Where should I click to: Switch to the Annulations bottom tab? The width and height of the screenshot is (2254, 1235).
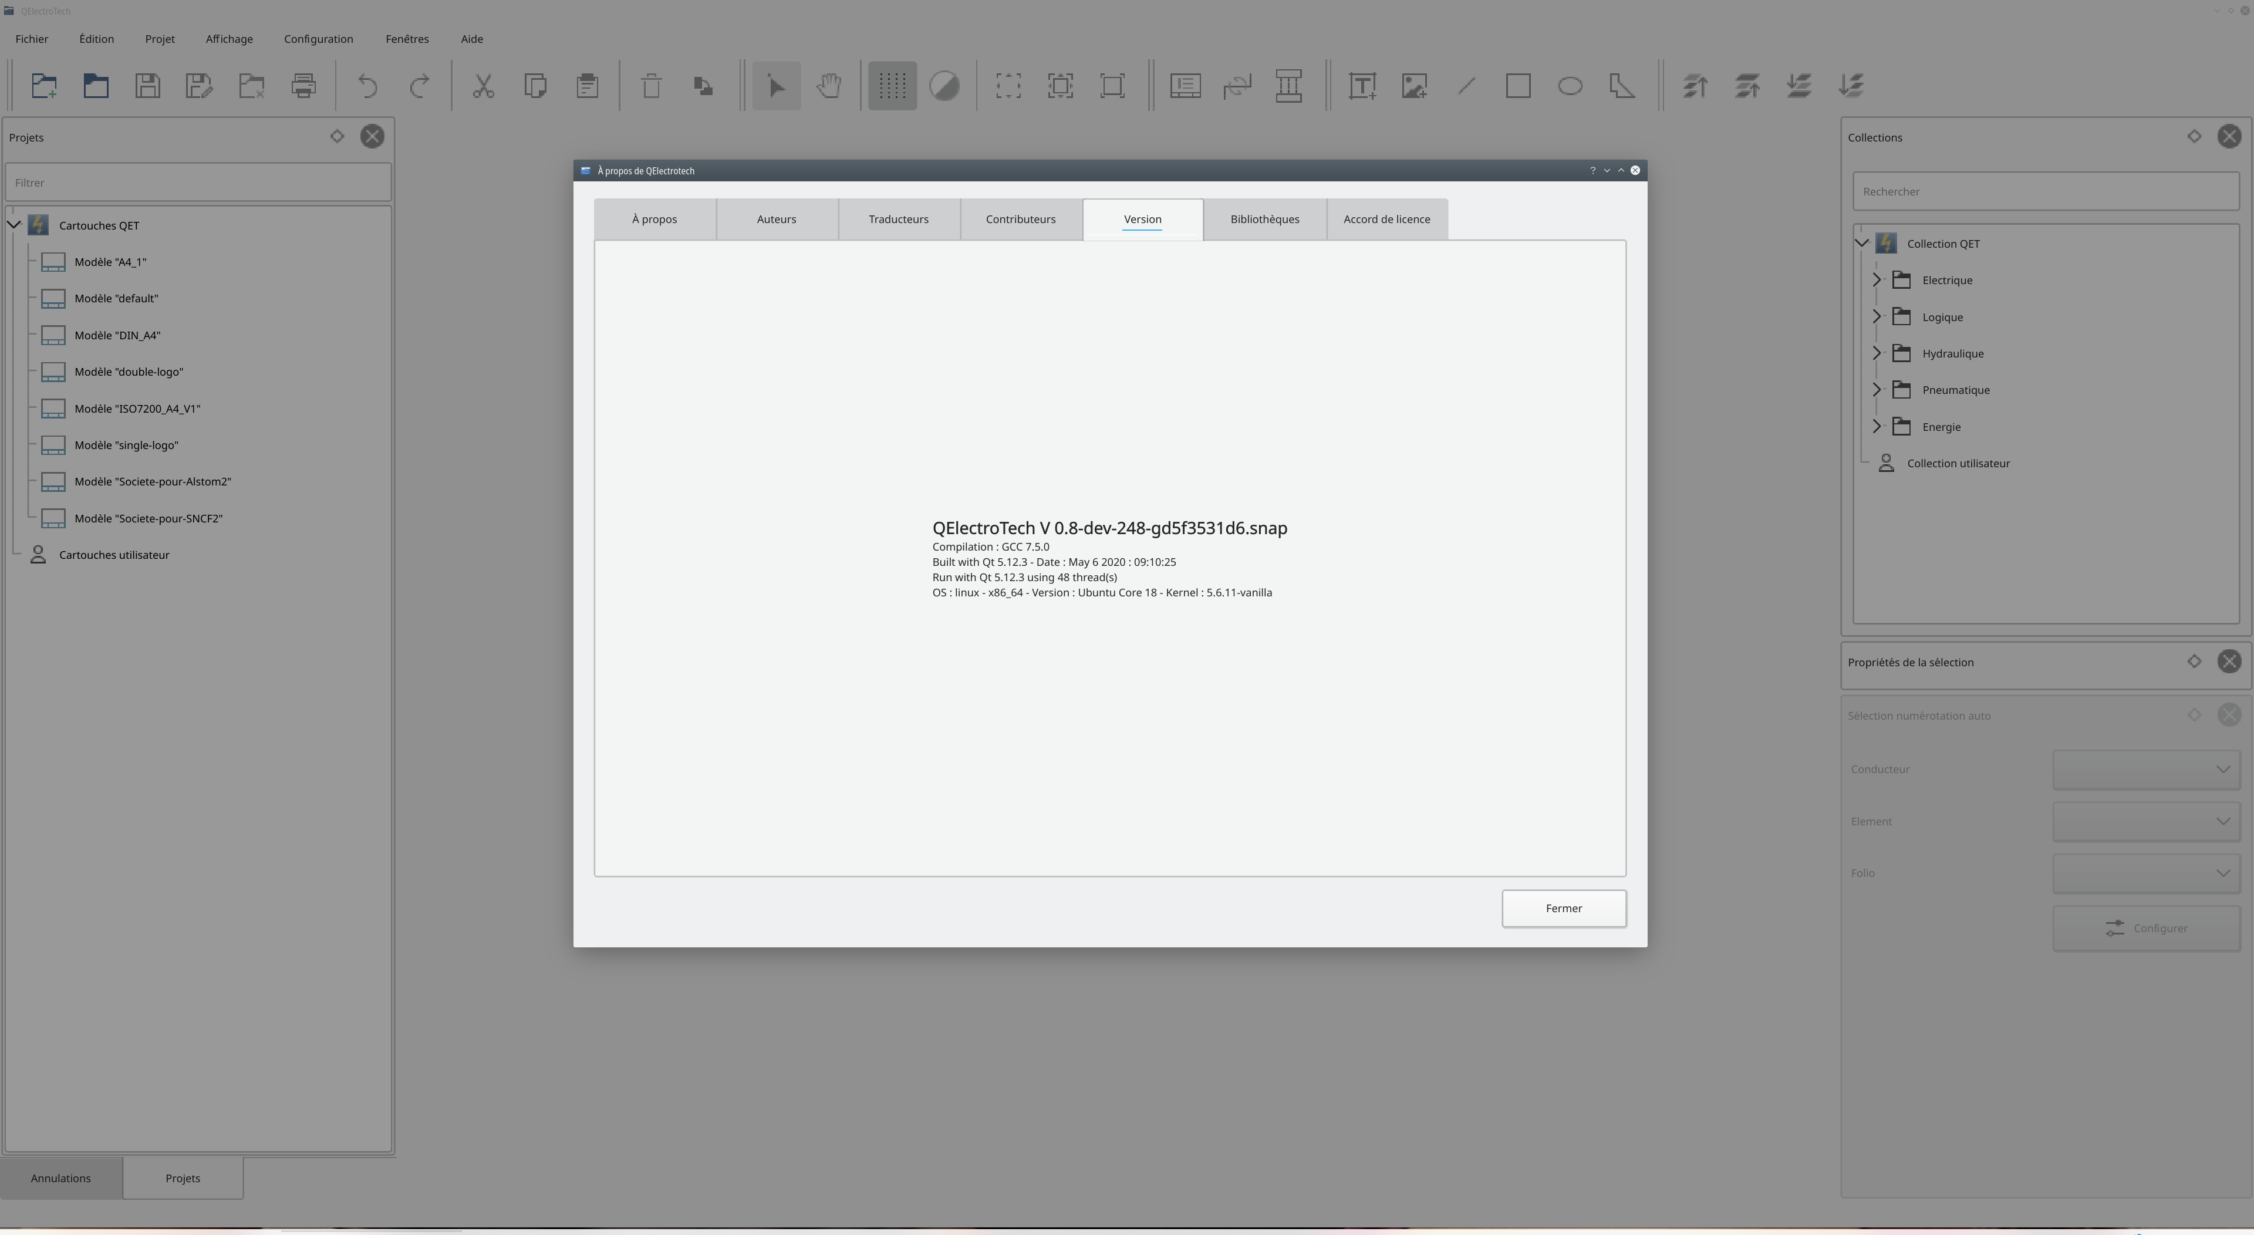(x=60, y=1178)
